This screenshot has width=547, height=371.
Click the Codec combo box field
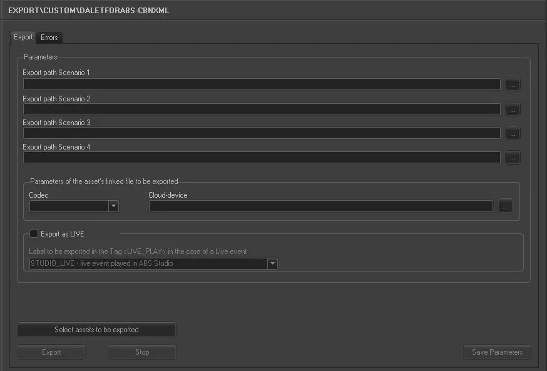(69, 206)
